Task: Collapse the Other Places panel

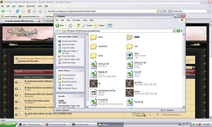Action: click(82, 70)
